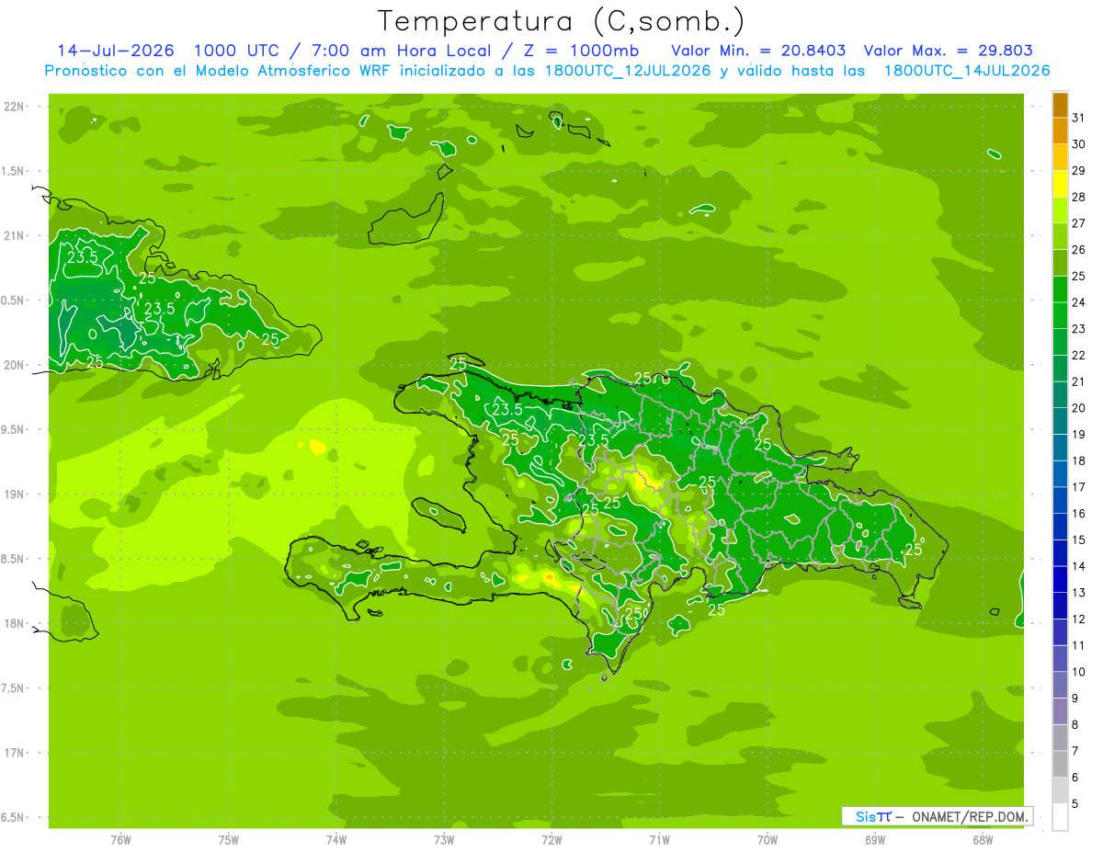Pick the yellow swatch between 28 and 29

[1060, 184]
